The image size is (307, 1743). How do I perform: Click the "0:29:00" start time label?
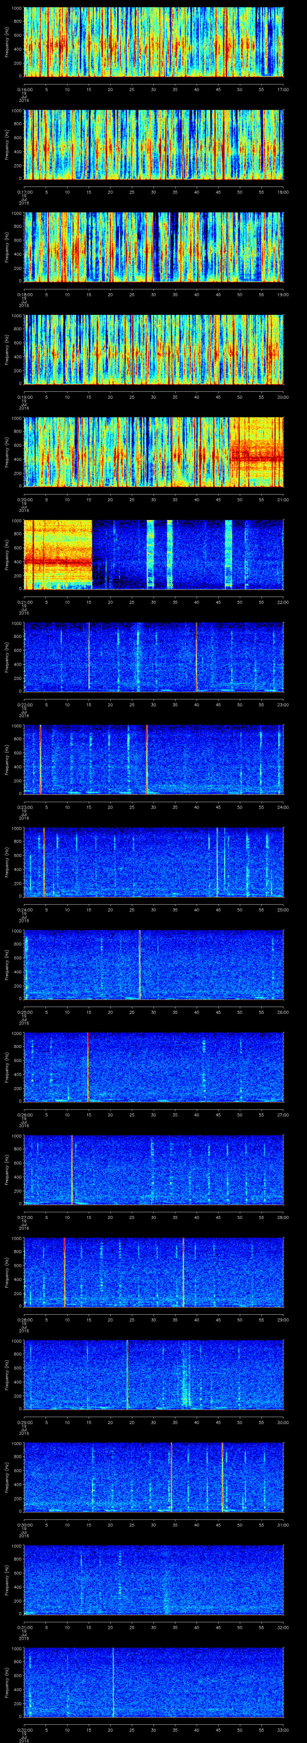tap(24, 1422)
